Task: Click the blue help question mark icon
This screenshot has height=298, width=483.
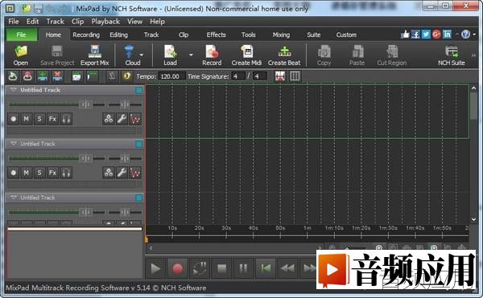Action: coord(465,34)
